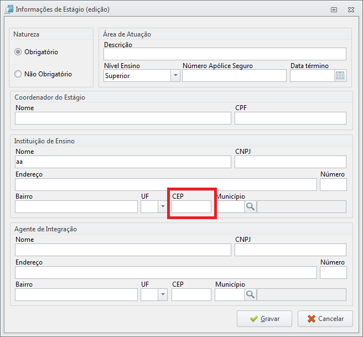Image resolution: width=363 pixels, height=337 pixels.
Task: Select the Obrigatório radio option
Action: pos(18,52)
